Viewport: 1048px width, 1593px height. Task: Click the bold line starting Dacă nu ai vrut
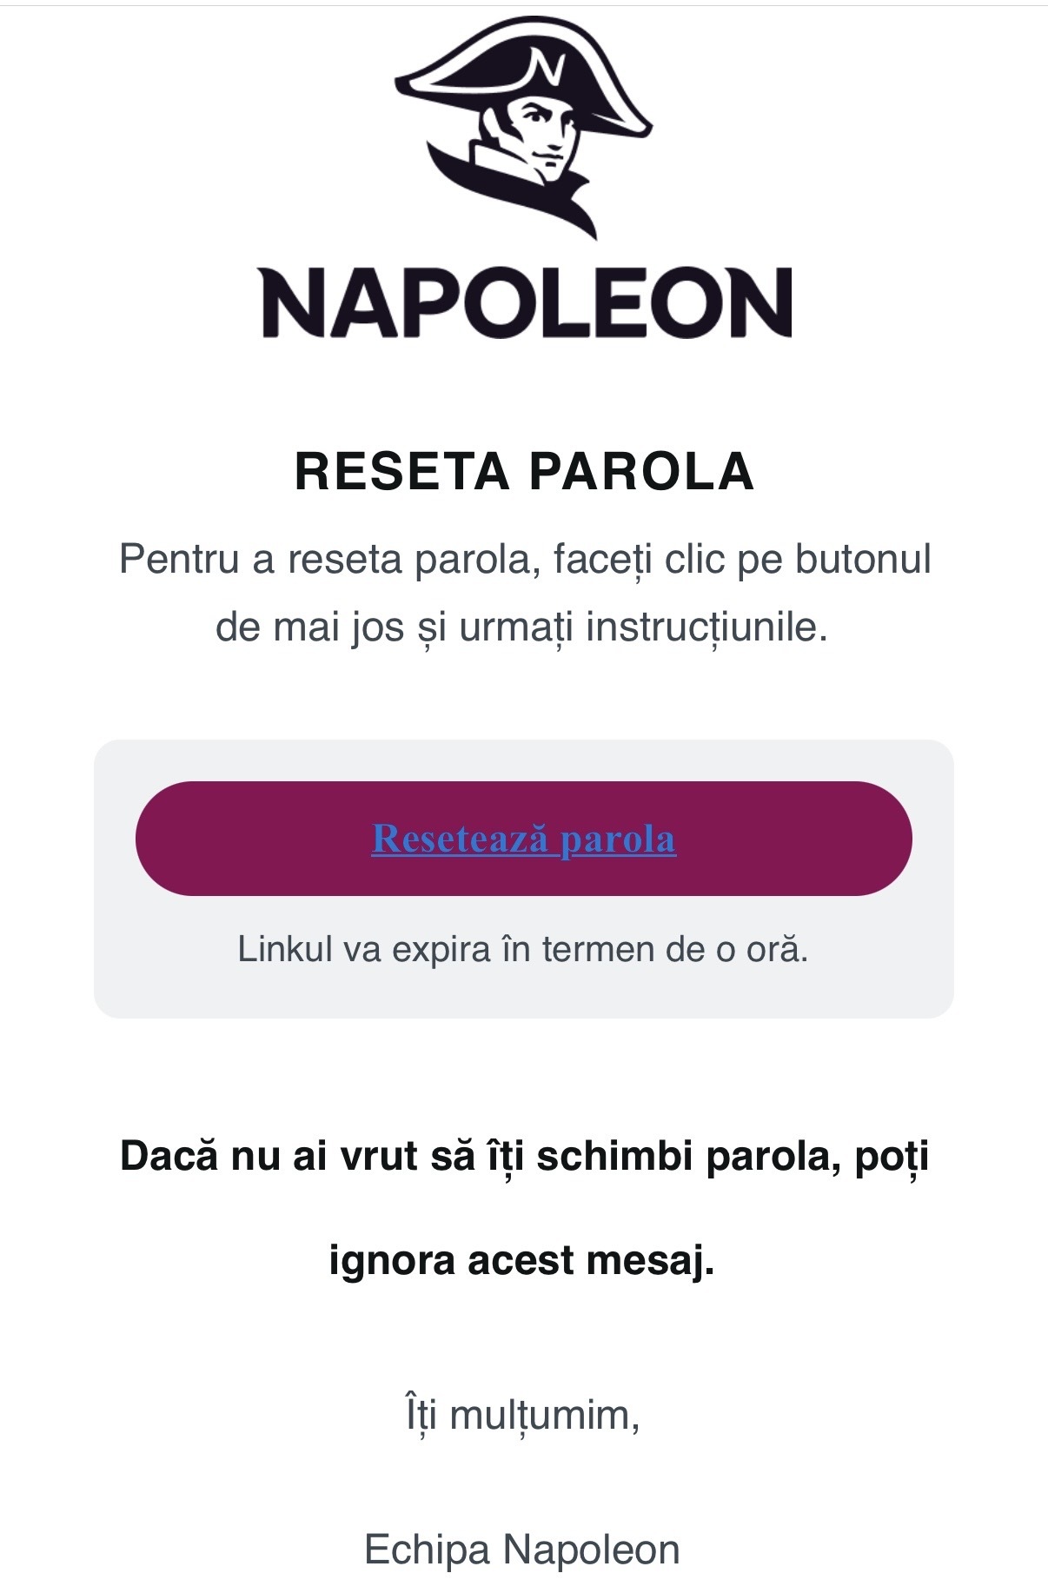(525, 1158)
